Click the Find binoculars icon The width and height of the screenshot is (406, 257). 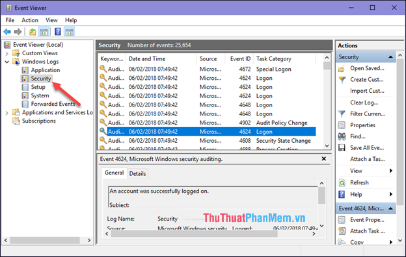point(342,136)
